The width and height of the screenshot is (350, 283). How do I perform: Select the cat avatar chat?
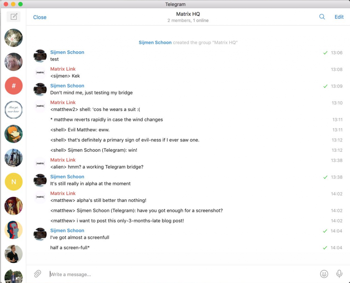(x=14, y=38)
